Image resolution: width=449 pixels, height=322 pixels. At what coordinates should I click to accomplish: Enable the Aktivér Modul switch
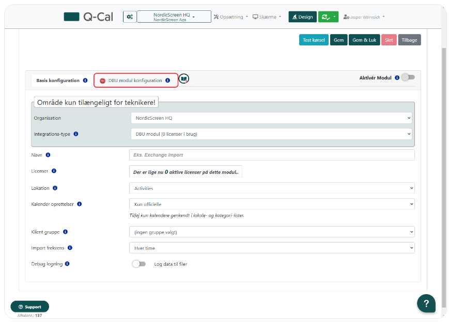408,77
